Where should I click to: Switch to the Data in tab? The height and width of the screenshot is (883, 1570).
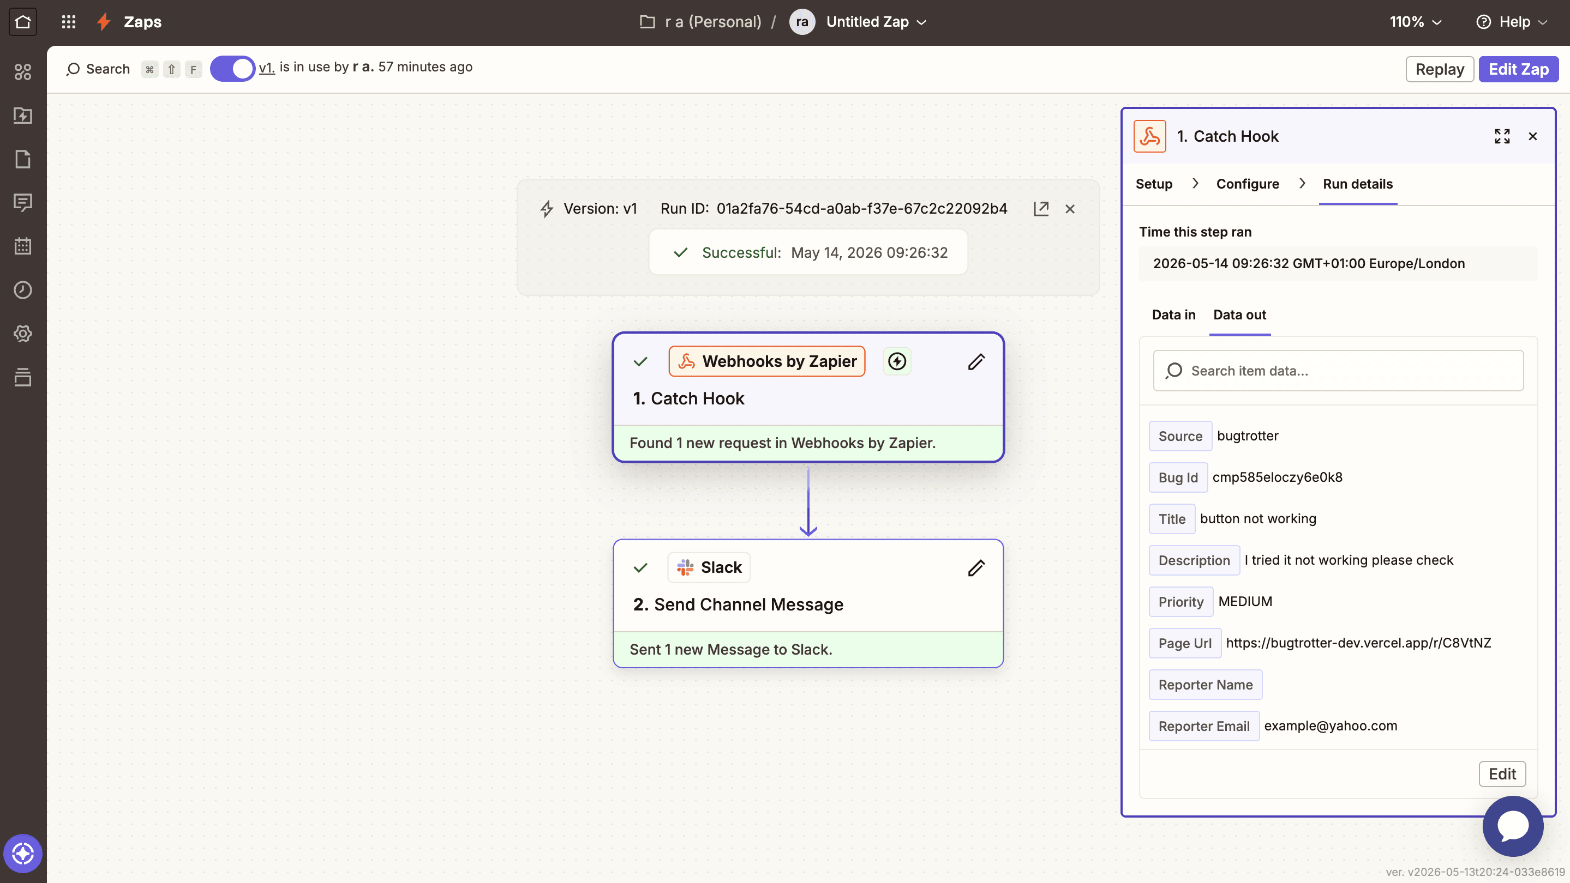pyautogui.click(x=1173, y=315)
